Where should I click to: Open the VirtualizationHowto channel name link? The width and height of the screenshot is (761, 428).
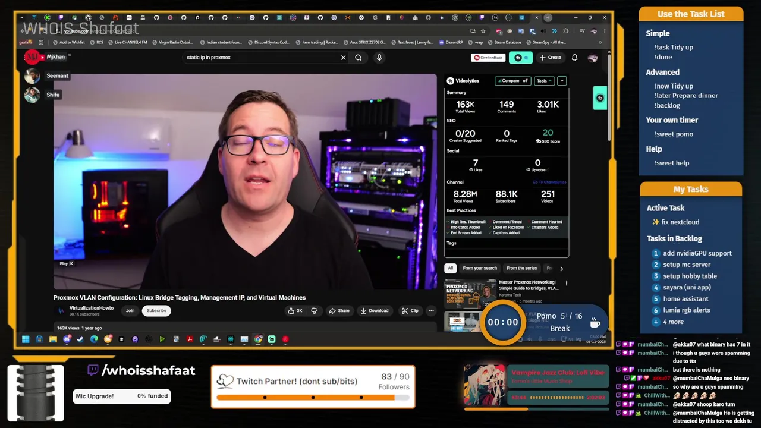coord(92,308)
